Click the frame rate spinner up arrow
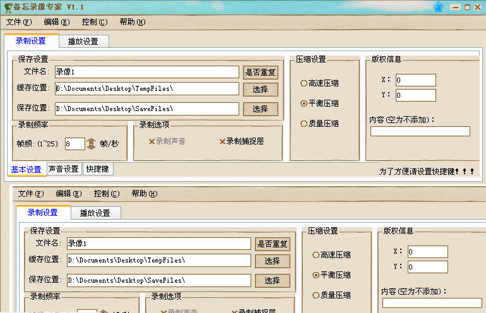The image size is (486, 313). (x=91, y=141)
